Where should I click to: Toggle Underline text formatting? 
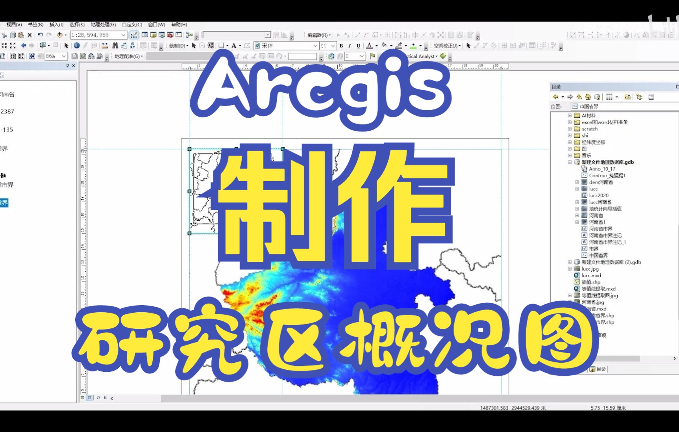pos(358,46)
